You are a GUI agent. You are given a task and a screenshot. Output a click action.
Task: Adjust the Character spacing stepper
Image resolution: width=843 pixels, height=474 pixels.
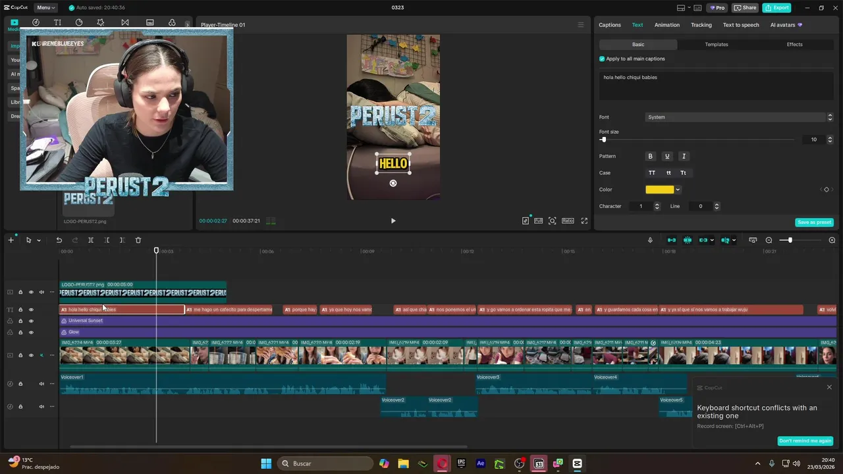click(x=657, y=206)
